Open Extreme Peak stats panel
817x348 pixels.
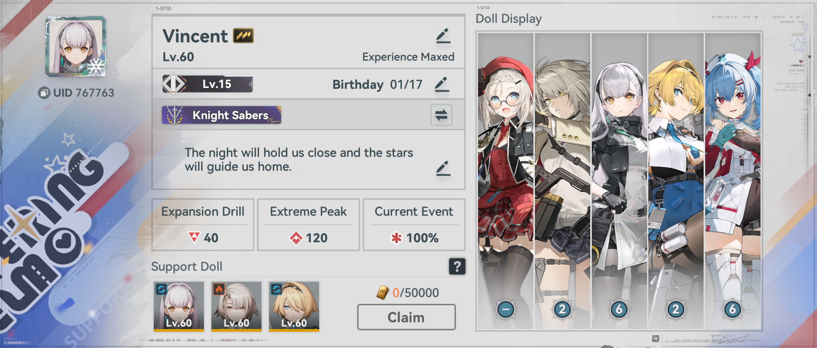click(308, 225)
